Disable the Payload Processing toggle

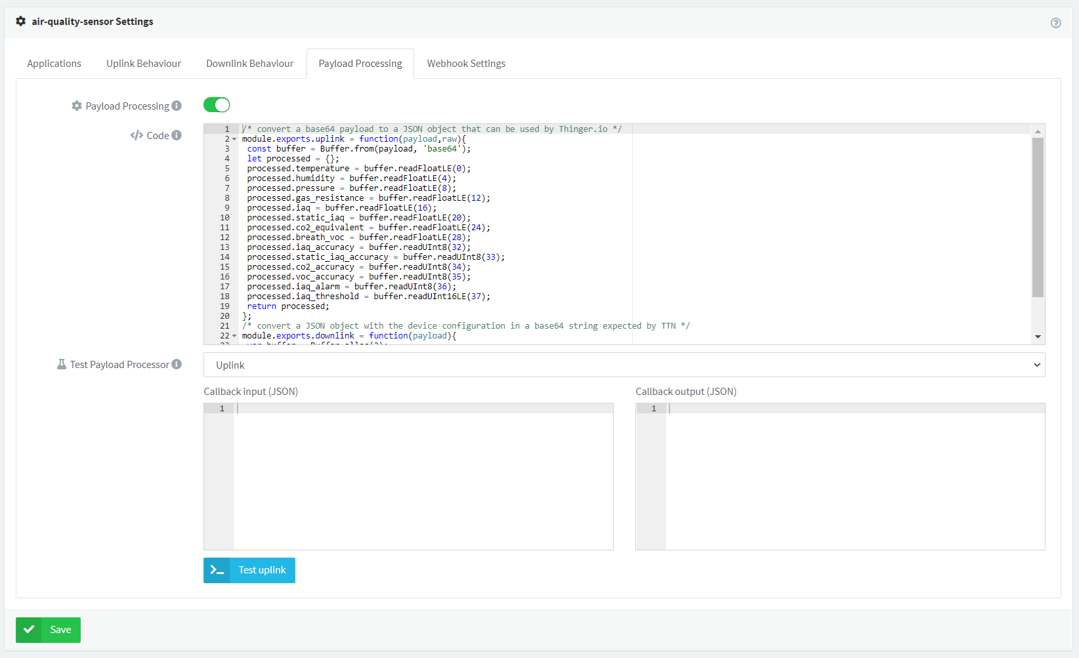[x=217, y=105]
